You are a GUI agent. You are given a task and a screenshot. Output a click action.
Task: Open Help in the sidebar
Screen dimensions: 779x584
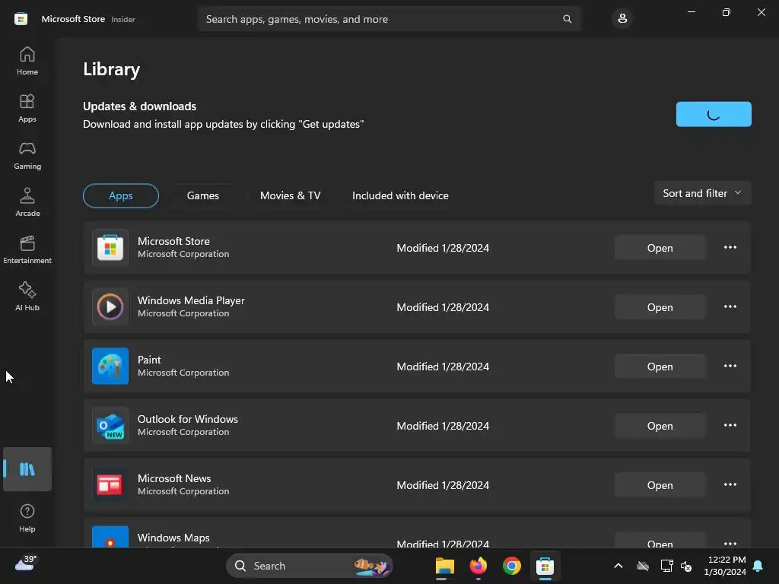tap(27, 519)
